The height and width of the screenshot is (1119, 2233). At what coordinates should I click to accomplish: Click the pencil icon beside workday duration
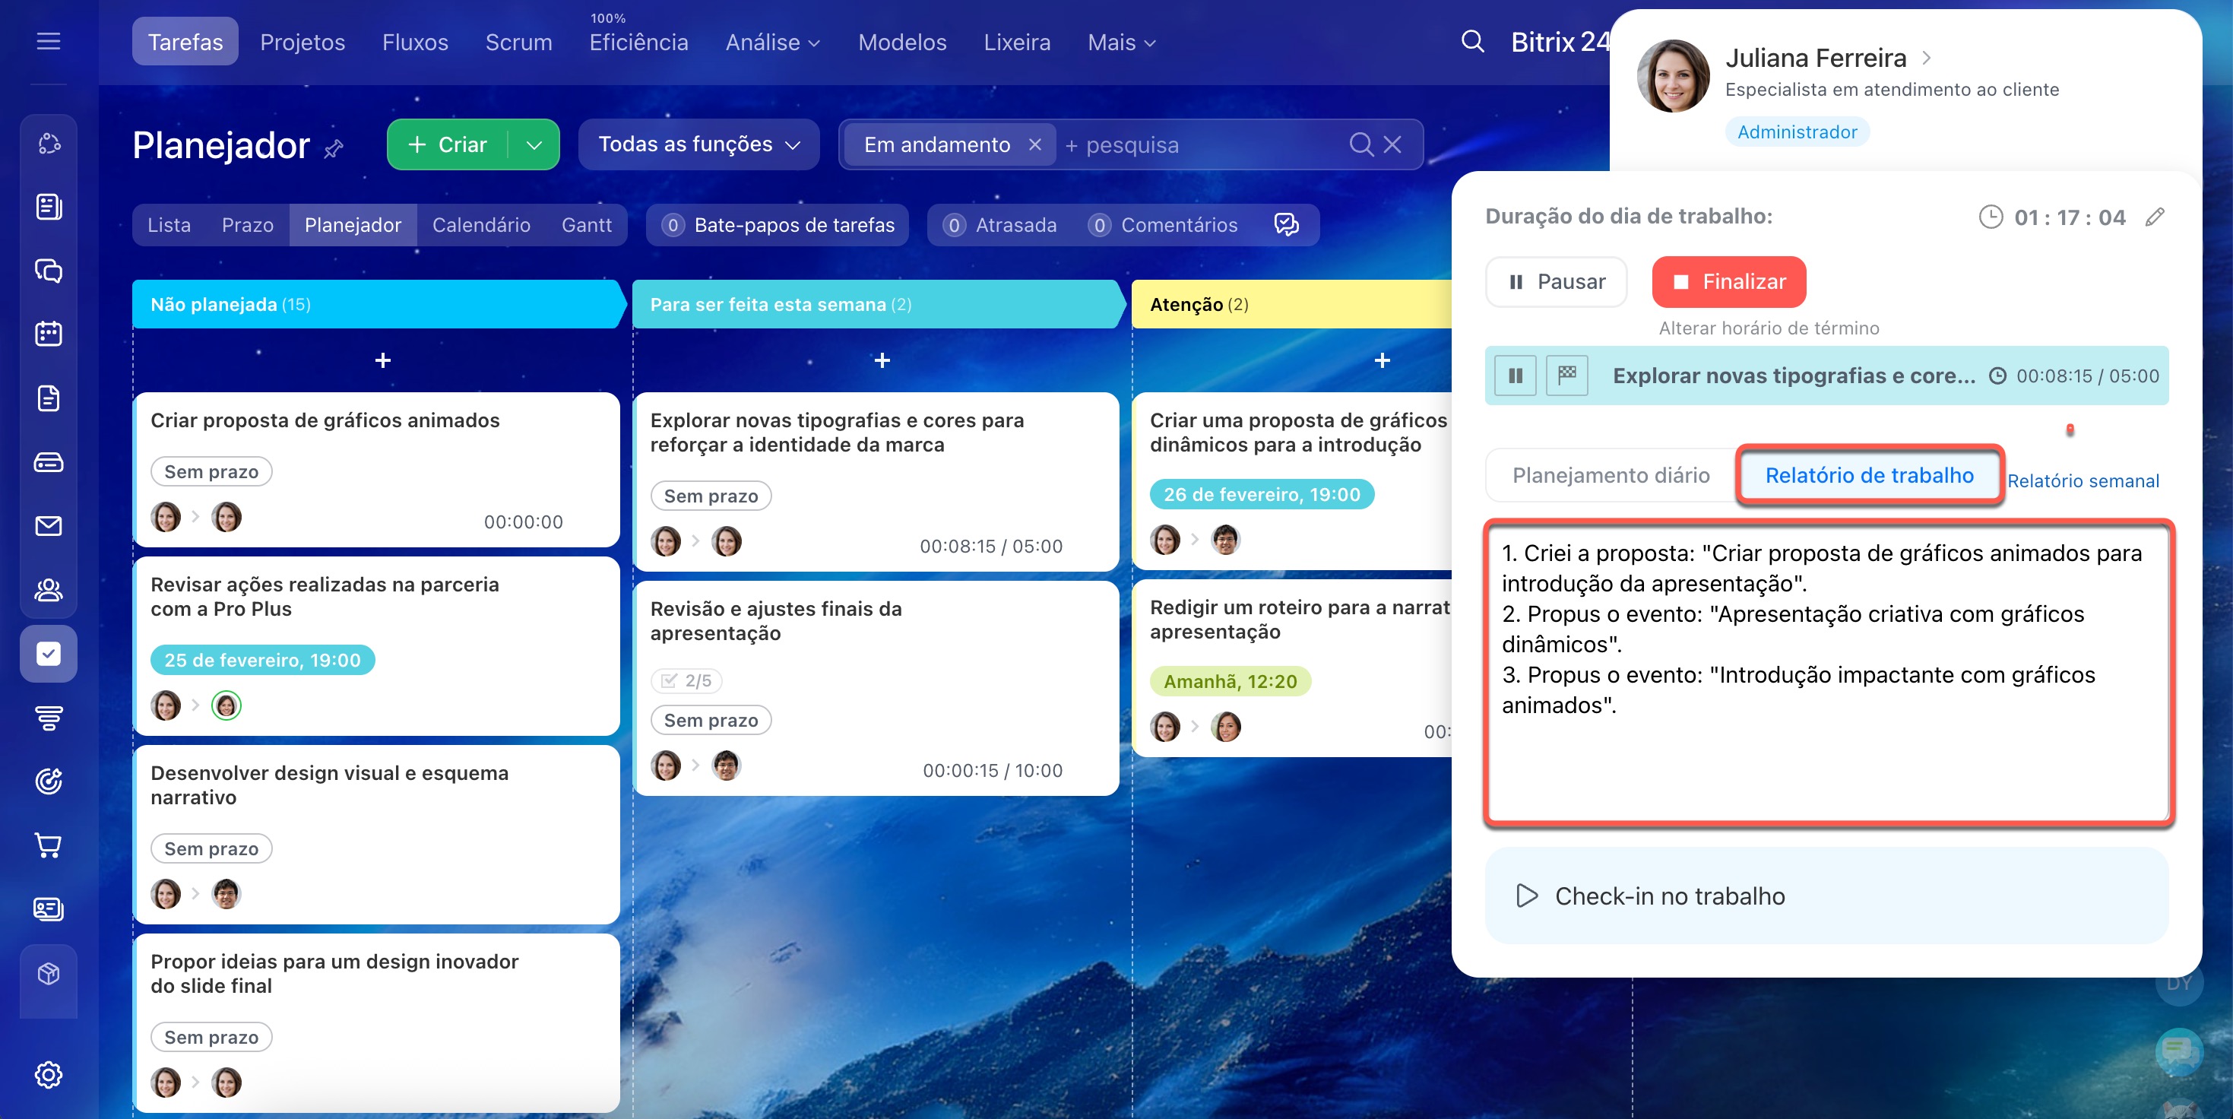[x=2155, y=217]
